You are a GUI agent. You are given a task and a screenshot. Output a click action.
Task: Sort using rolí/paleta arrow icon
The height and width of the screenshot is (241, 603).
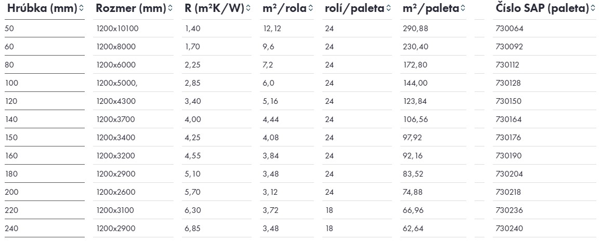click(388, 8)
